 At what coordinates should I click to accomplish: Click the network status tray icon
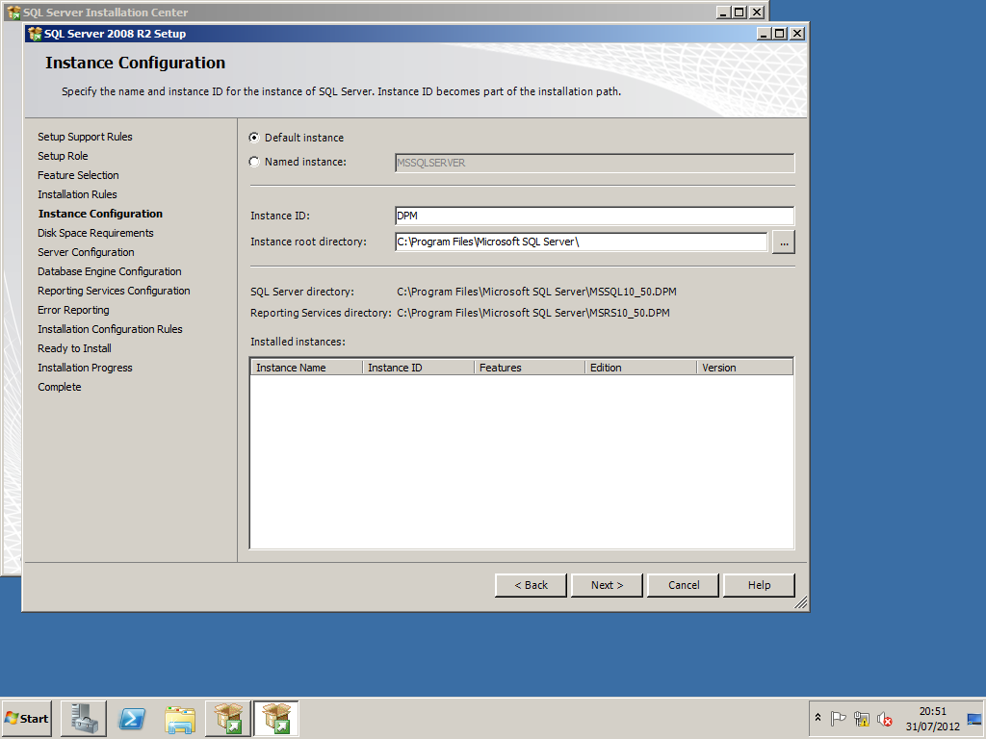[862, 718]
